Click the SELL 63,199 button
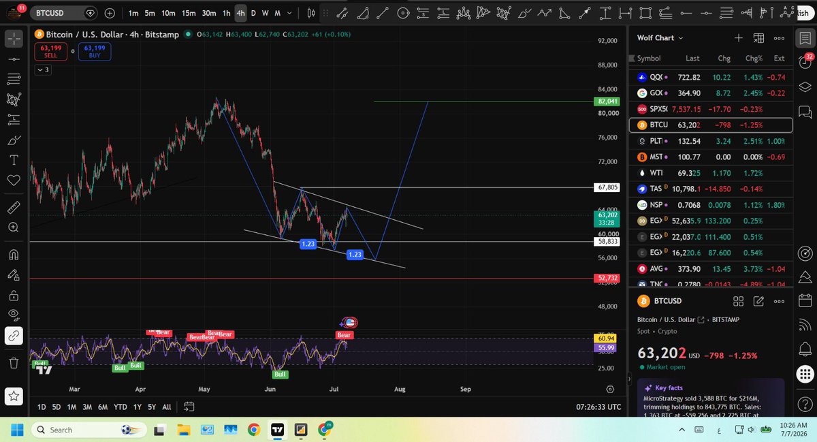Viewport: 817px width, 442px height. point(50,51)
